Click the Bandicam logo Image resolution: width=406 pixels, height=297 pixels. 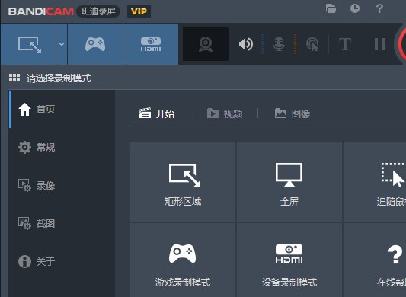(41, 11)
